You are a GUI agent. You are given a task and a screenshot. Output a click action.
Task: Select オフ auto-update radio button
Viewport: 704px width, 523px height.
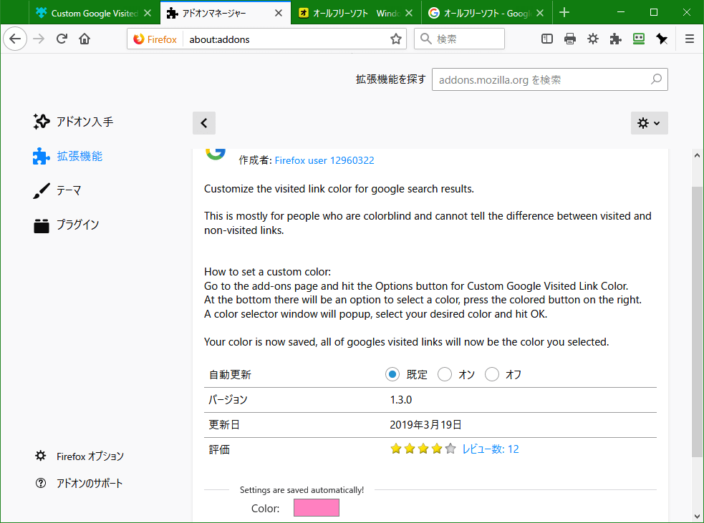(491, 374)
